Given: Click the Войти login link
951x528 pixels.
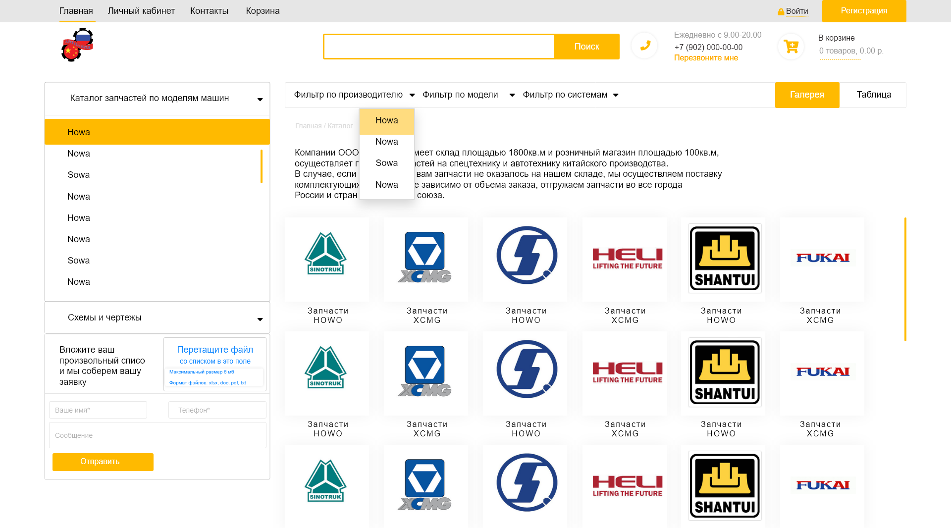Looking at the screenshot, I should point(797,11).
